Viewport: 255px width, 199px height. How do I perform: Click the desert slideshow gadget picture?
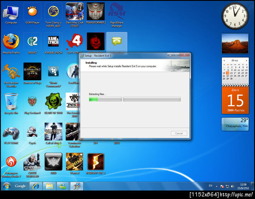235,43
